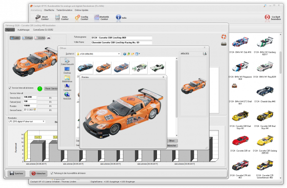Open the Oberfläche menu
The image size is (287, 188).
(x=49, y=10)
